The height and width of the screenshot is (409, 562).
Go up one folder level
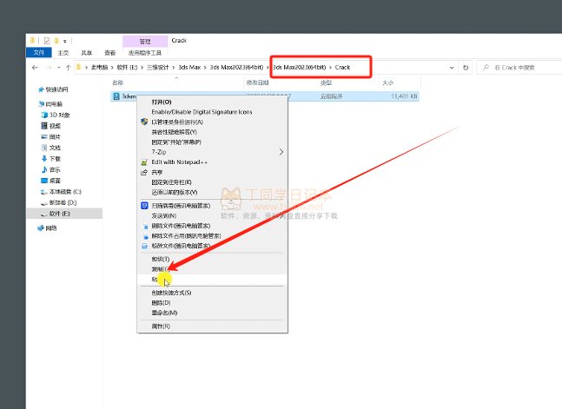coord(68,68)
